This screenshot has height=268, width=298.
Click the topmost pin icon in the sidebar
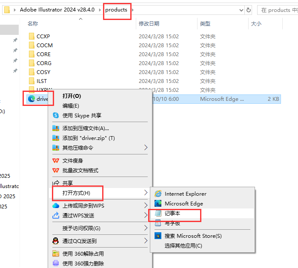point(15,40)
